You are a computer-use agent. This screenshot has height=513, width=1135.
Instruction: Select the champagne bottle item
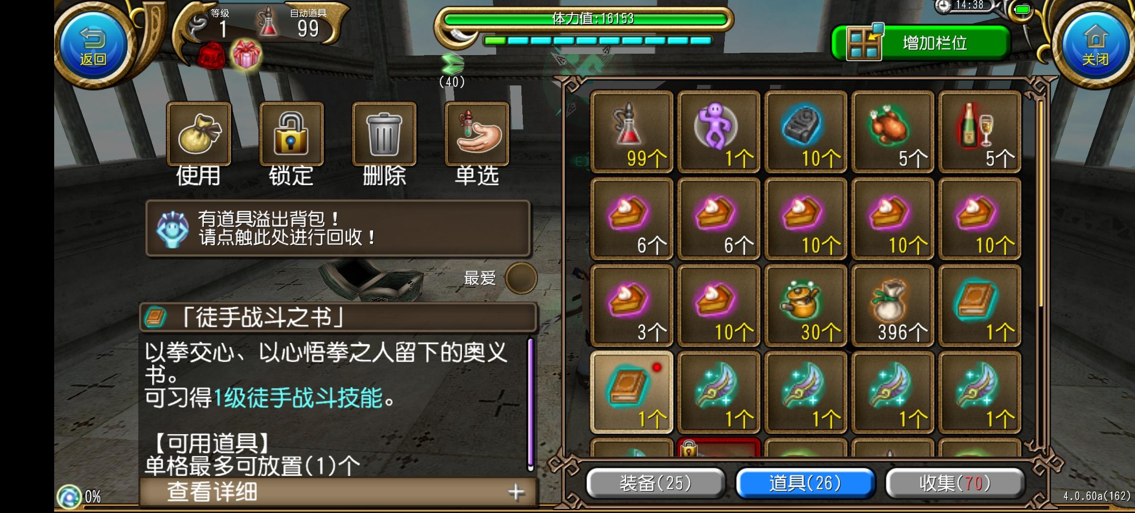(x=980, y=132)
